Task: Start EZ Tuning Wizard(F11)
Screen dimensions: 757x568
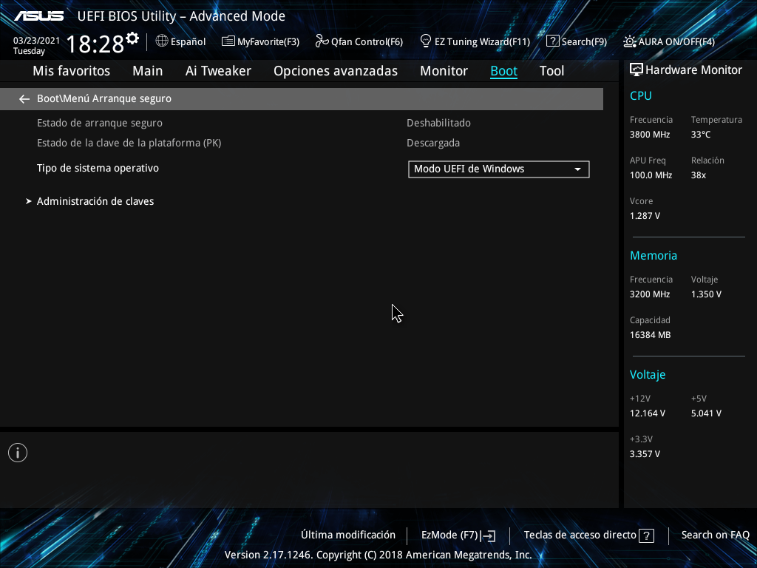Action: [x=475, y=41]
